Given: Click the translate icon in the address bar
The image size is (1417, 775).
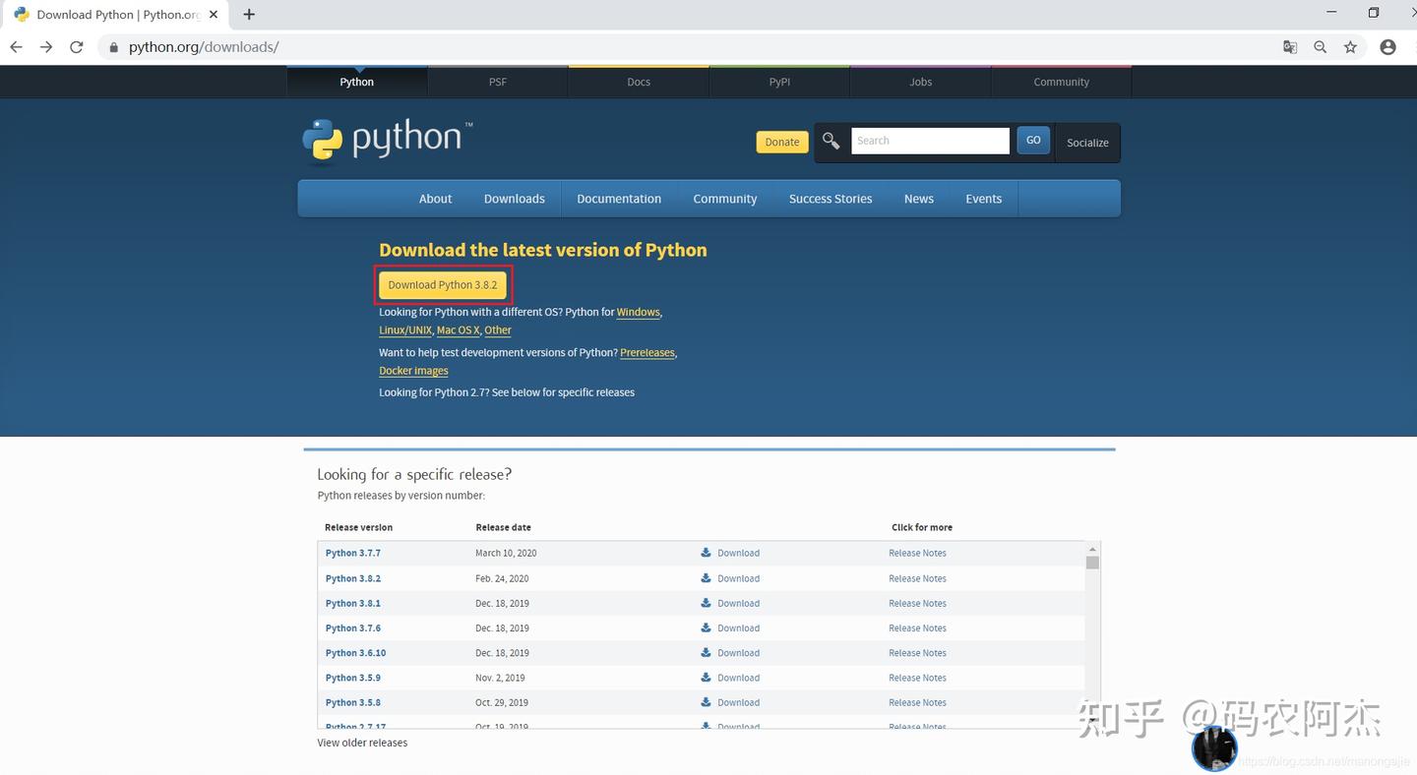Looking at the screenshot, I should point(1290,46).
